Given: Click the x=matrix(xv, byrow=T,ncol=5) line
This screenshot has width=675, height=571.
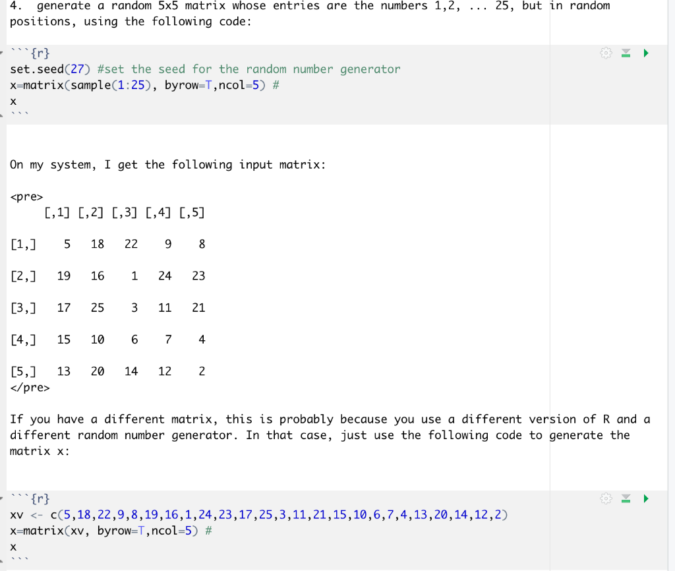Looking at the screenshot, I should point(111,531).
